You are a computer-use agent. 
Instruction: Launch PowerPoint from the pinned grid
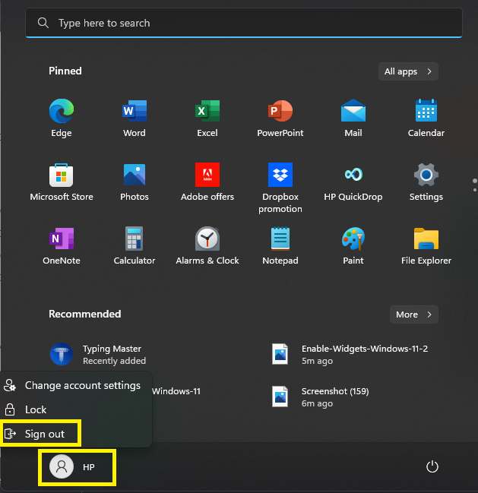[x=280, y=112]
